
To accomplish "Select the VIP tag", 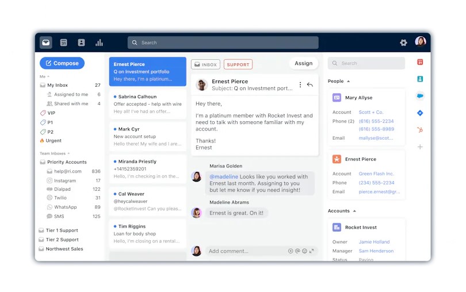I will [48, 113].
